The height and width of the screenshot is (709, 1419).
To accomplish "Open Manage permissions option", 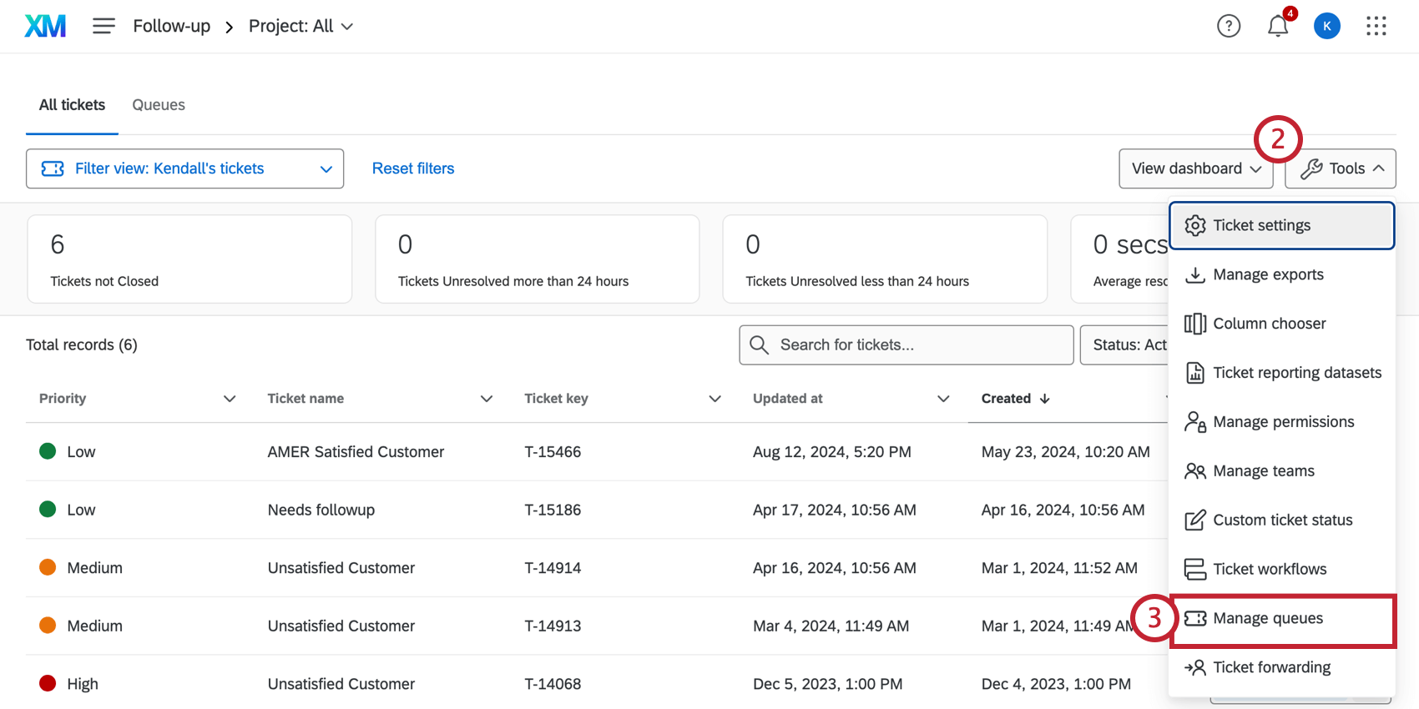I will pos(1283,422).
